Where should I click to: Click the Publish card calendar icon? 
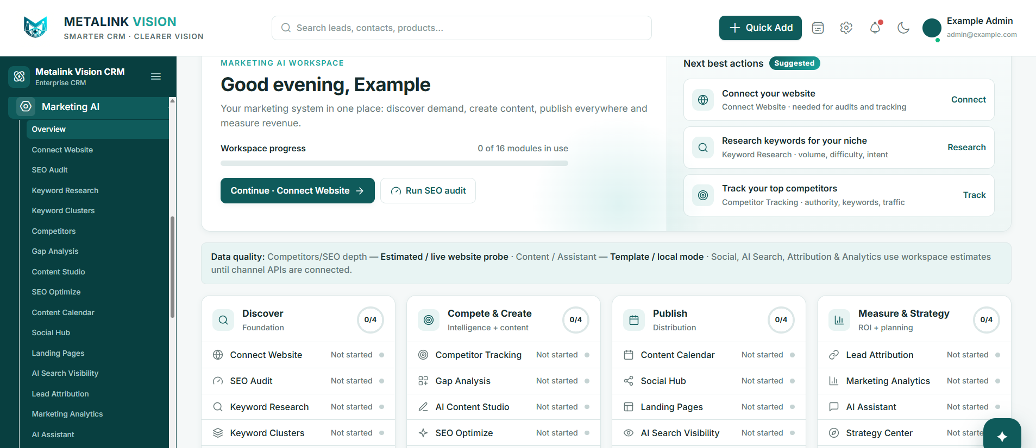click(634, 320)
